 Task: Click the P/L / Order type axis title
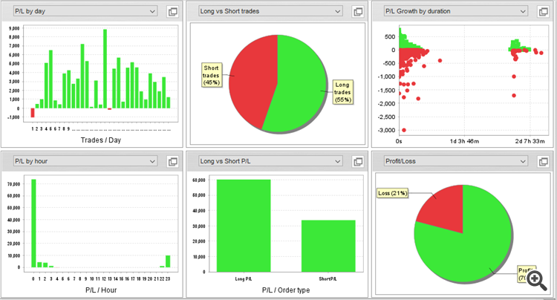point(286,290)
